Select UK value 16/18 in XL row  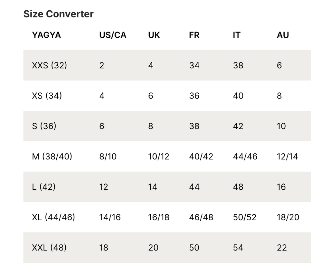[x=158, y=217]
